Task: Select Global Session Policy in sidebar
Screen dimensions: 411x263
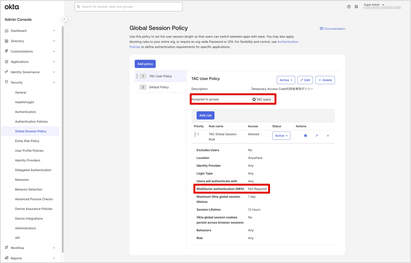Action: tap(30, 131)
